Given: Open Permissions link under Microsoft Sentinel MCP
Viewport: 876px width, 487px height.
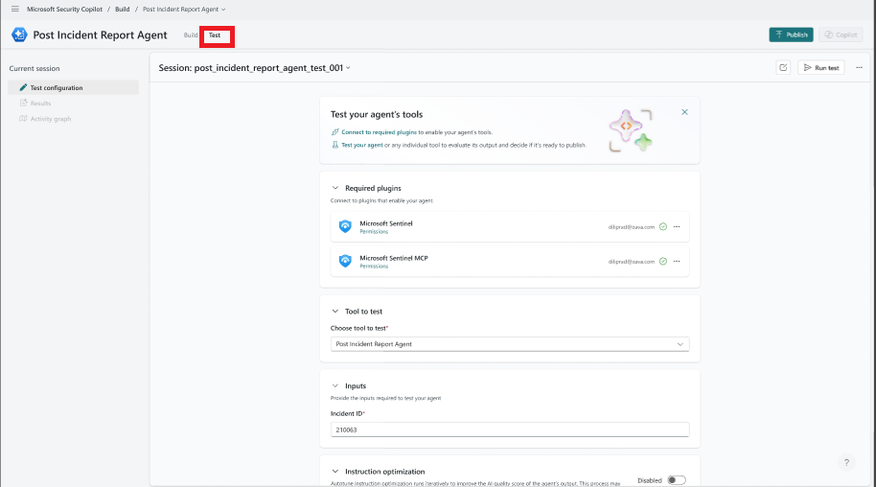Looking at the screenshot, I should coord(374,267).
